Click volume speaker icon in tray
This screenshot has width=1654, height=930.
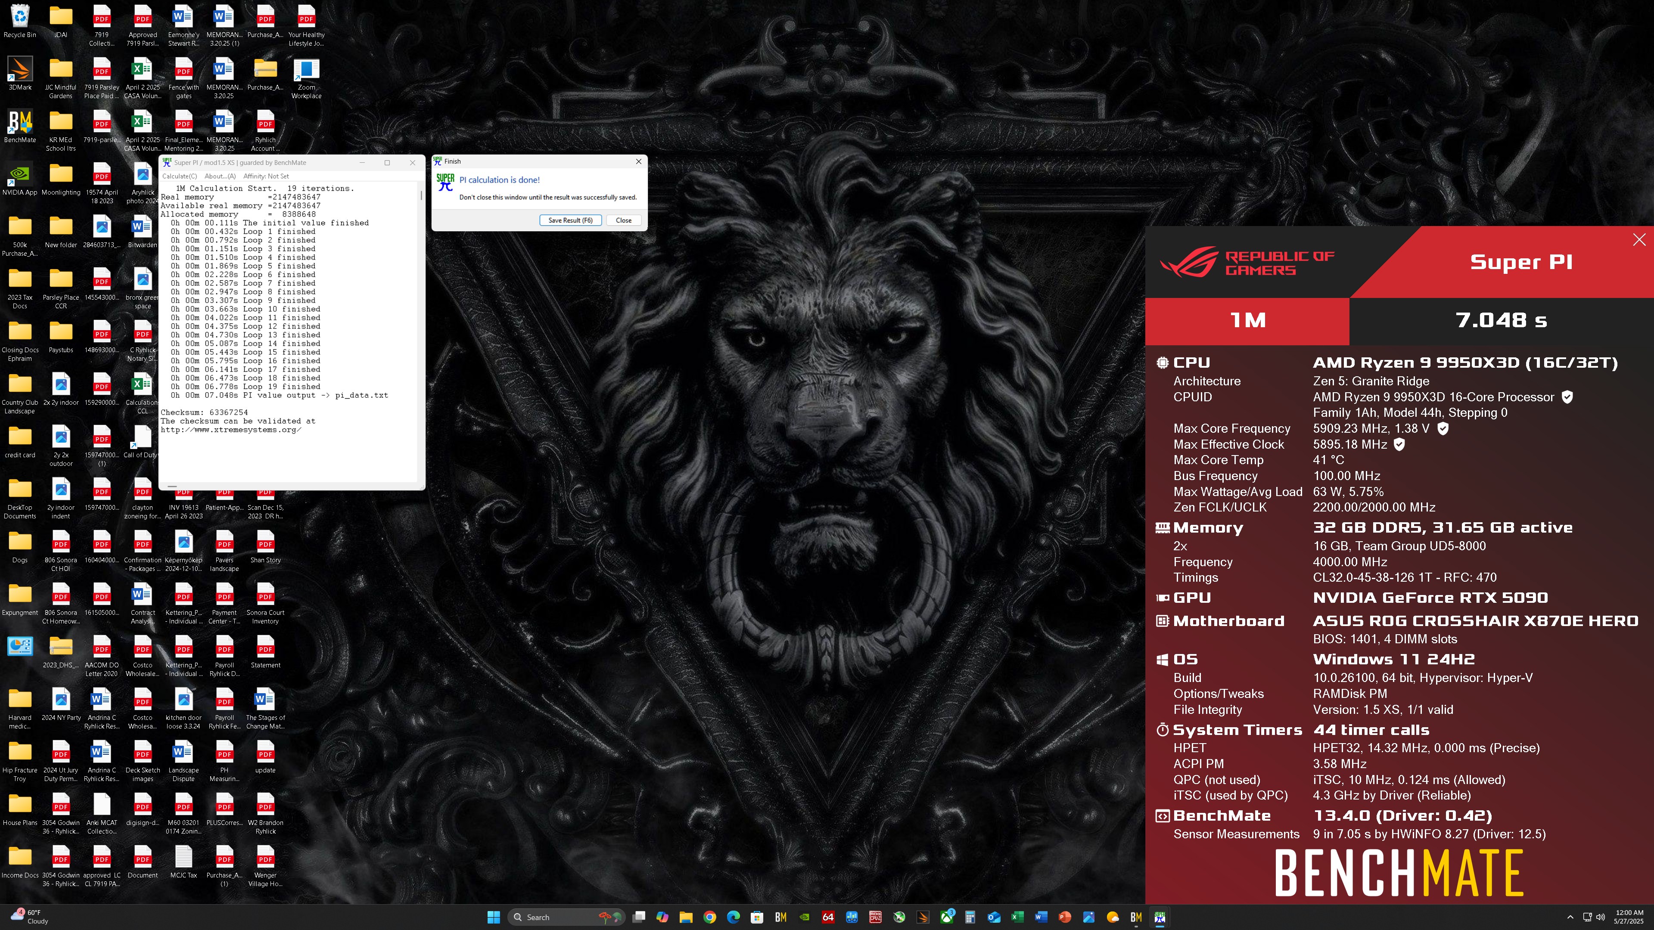(1601, 917)
